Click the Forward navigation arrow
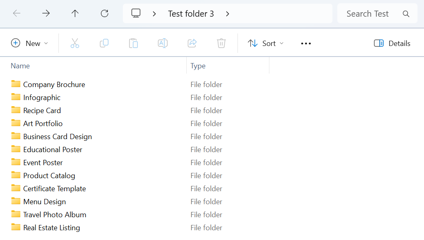The height and width of the screenshot is (240, 424). (46, 13)
